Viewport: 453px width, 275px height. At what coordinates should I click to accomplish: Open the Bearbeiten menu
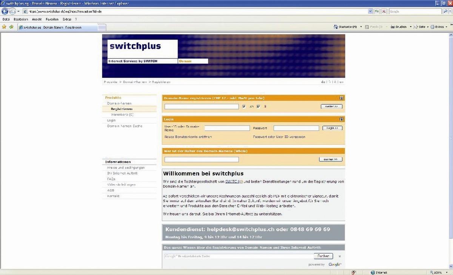coord(21,19)
